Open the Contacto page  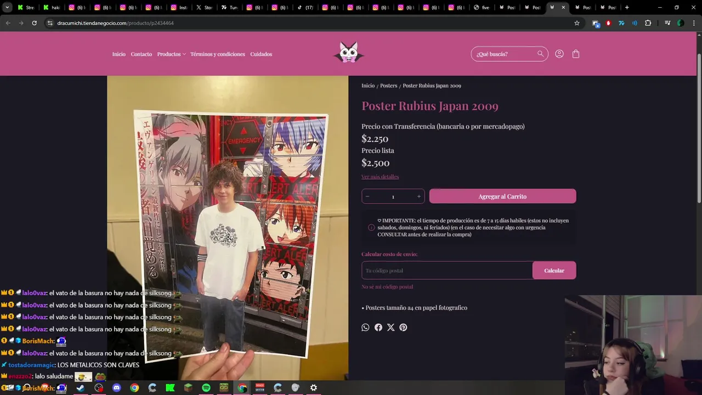pyautogui.click(x=141, y=54)
